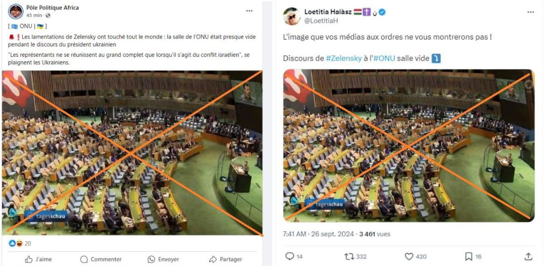The width and height of the screenshot is (544, 266).
Task: Toggle like heart on the tweet
Action: click(409, 256)
